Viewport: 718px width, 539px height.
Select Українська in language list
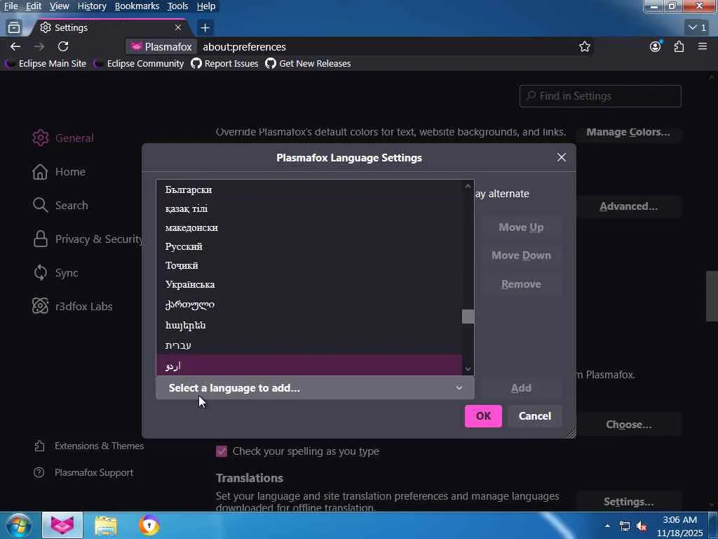click(309, 285)
